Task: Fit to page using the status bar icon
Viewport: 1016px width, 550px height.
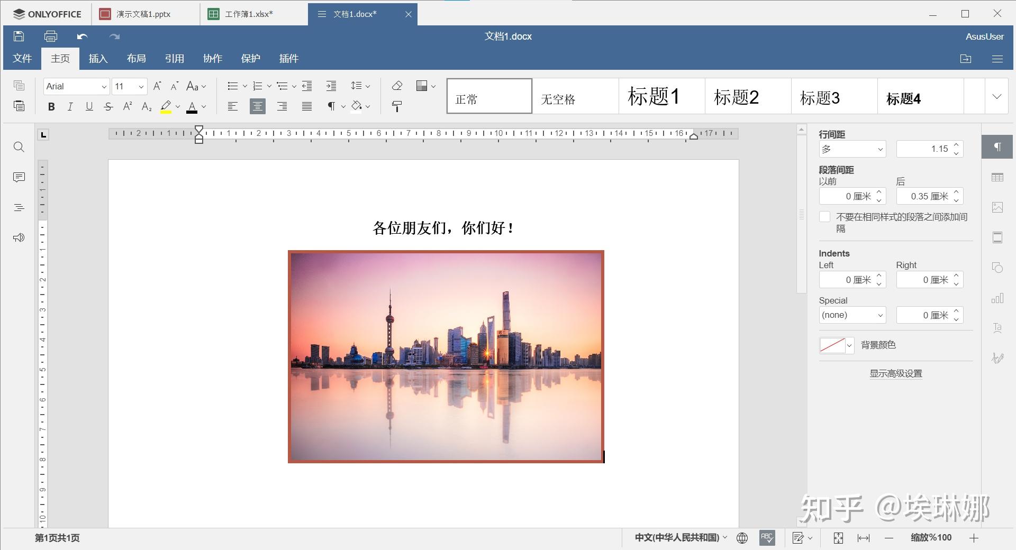Action: coord(838,538)
